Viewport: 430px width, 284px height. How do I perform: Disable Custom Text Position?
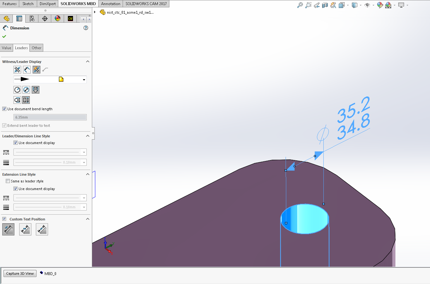[4, 219]
